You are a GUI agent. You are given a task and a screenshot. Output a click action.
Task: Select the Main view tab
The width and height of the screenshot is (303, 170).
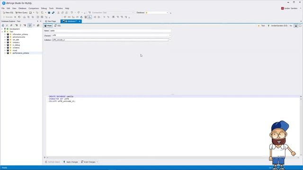click(x=48, y=25)
